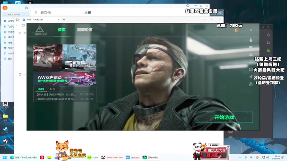Open the Steam desktop shortcut
Image resolution: width=287 pixels, height=161 pixels.
(5, 130)
